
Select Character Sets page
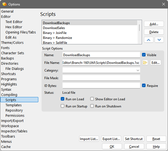point(12,53)
